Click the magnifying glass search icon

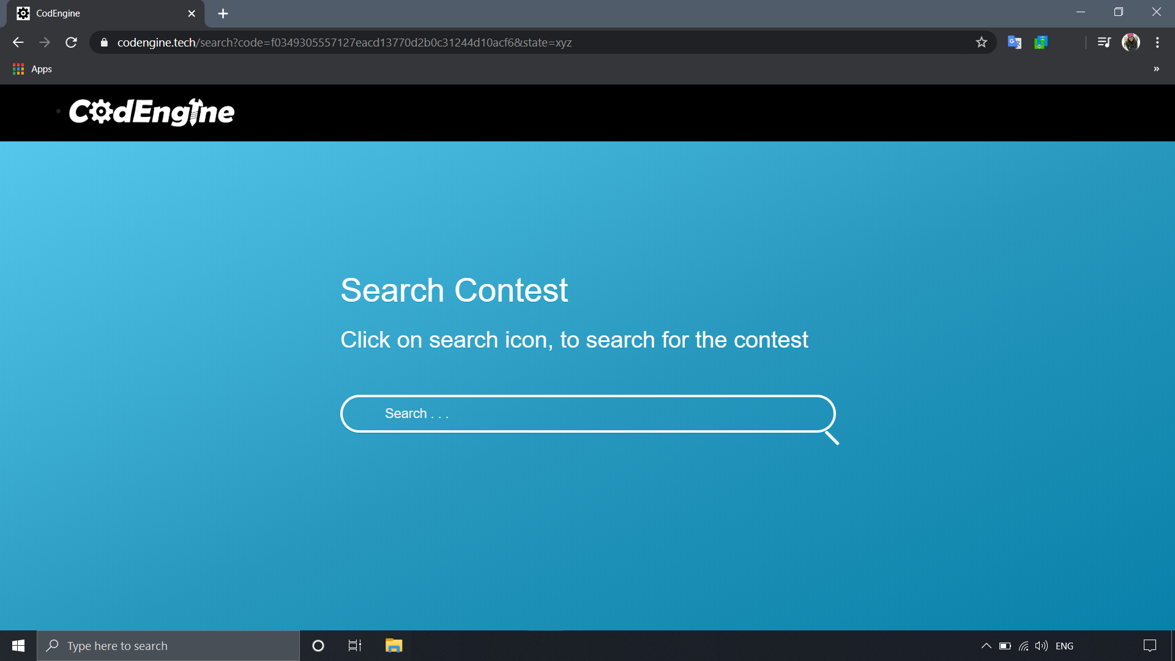coord(831,437)
